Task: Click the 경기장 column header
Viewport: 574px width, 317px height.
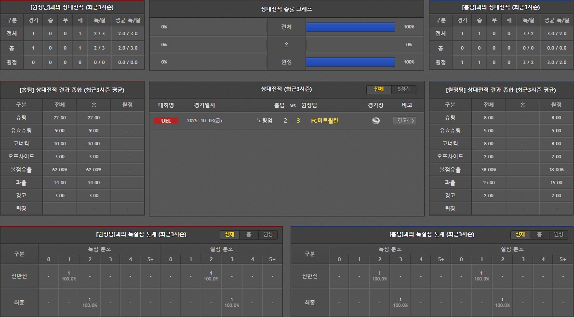Action: pos(375,105)
